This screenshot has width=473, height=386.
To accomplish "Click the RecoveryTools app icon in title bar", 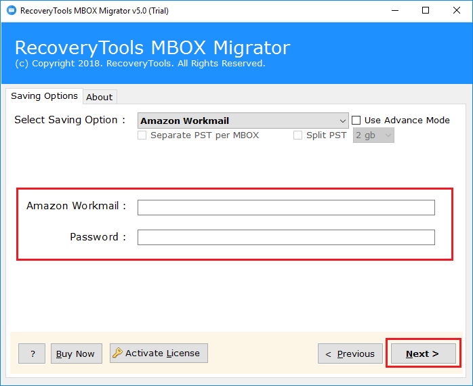I will click(11, 10).
